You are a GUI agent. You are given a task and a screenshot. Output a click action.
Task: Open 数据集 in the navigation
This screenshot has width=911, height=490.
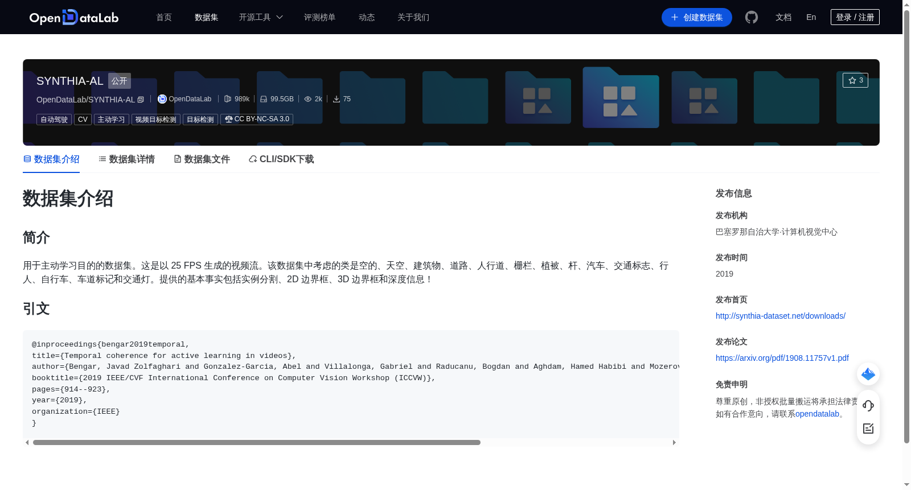207,17
